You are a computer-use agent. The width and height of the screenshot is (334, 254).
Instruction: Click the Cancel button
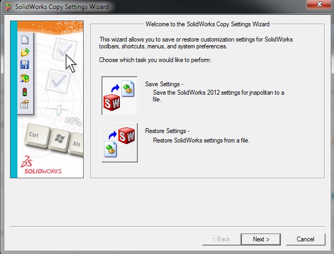(306, 239)
